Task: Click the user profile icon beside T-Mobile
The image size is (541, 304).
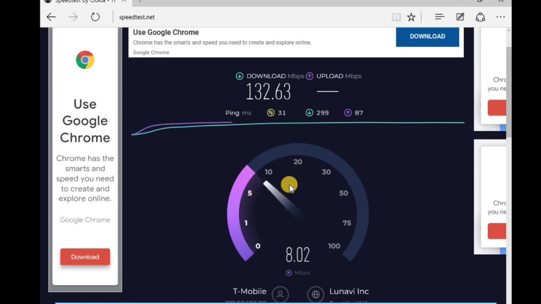Action: [280, 294]
